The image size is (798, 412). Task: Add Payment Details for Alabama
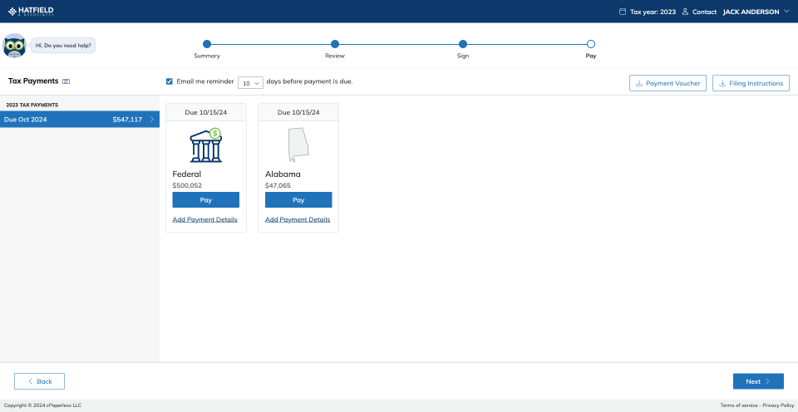tap(298, 220)
